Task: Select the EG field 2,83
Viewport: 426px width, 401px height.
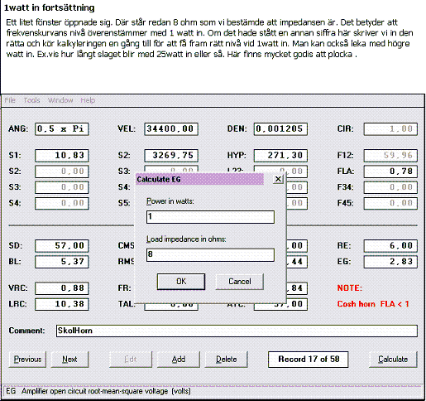Action: 390,262
